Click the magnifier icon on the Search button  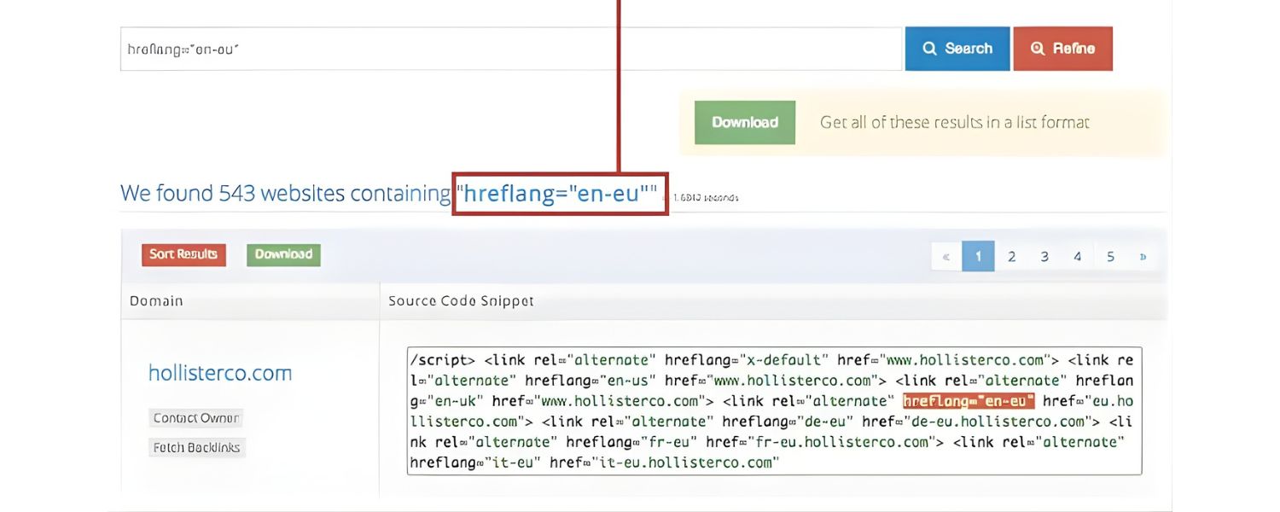[x=931, y=49]
